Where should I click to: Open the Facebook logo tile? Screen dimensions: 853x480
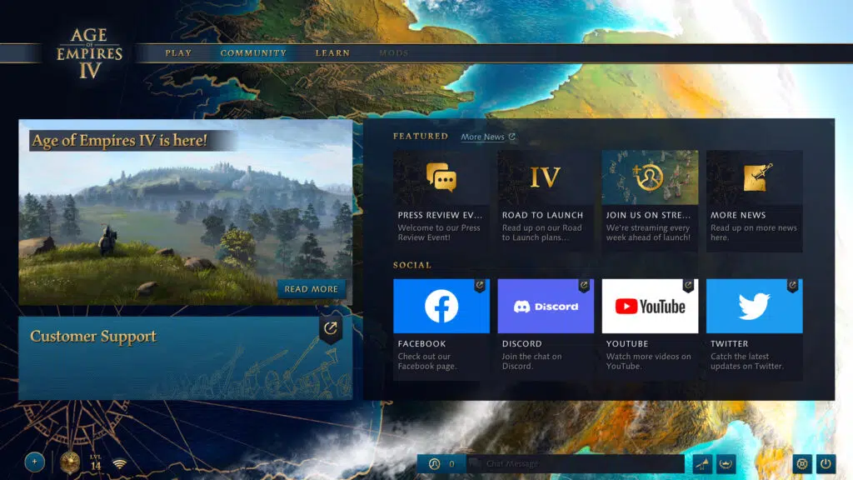coord(441,306)
